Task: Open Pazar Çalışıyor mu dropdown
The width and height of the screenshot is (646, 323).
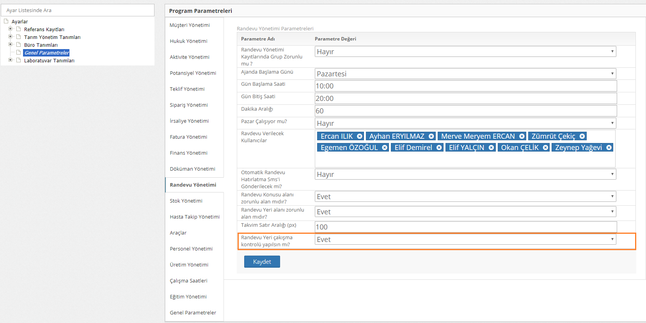Action: pyautogui.click(x=465, y=123)
